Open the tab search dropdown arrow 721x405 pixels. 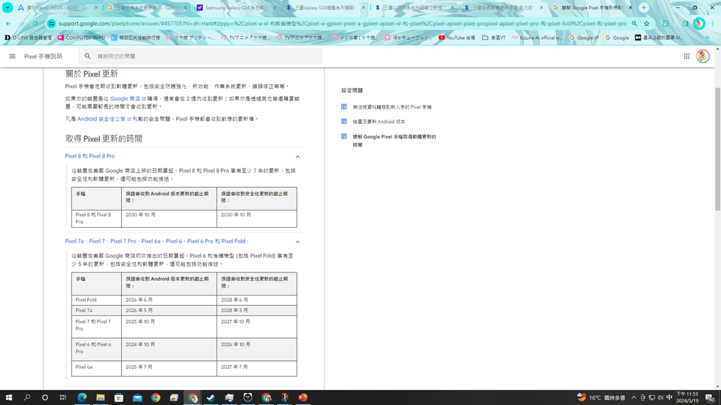[x=7, y=7]
